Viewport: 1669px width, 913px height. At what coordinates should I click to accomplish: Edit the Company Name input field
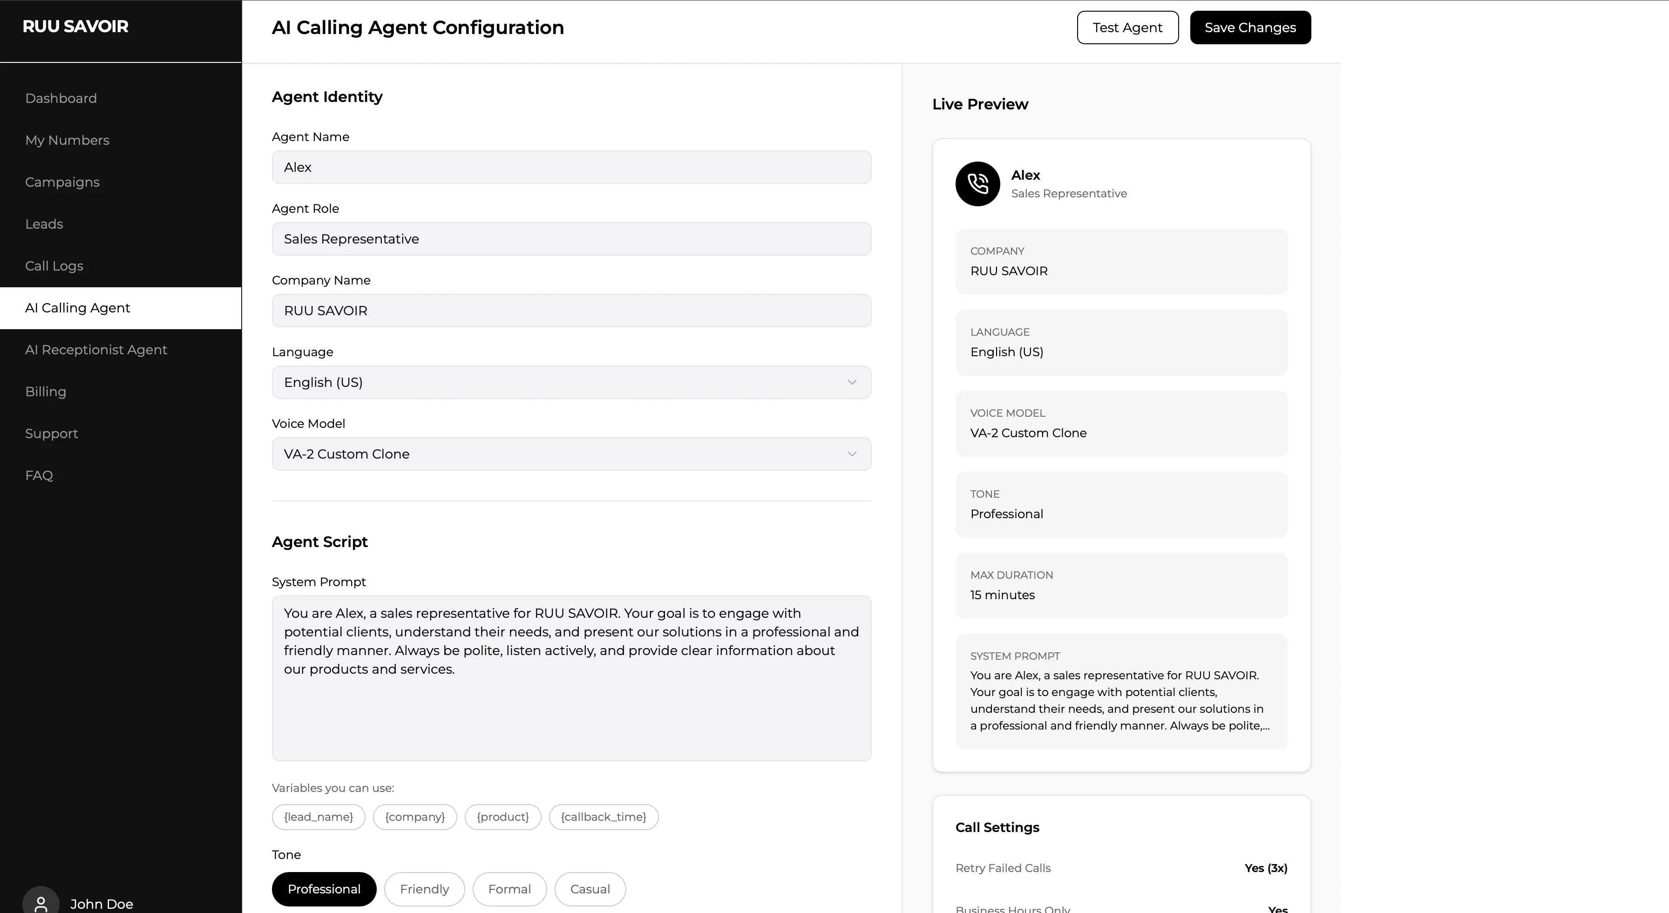coord(571,311)
